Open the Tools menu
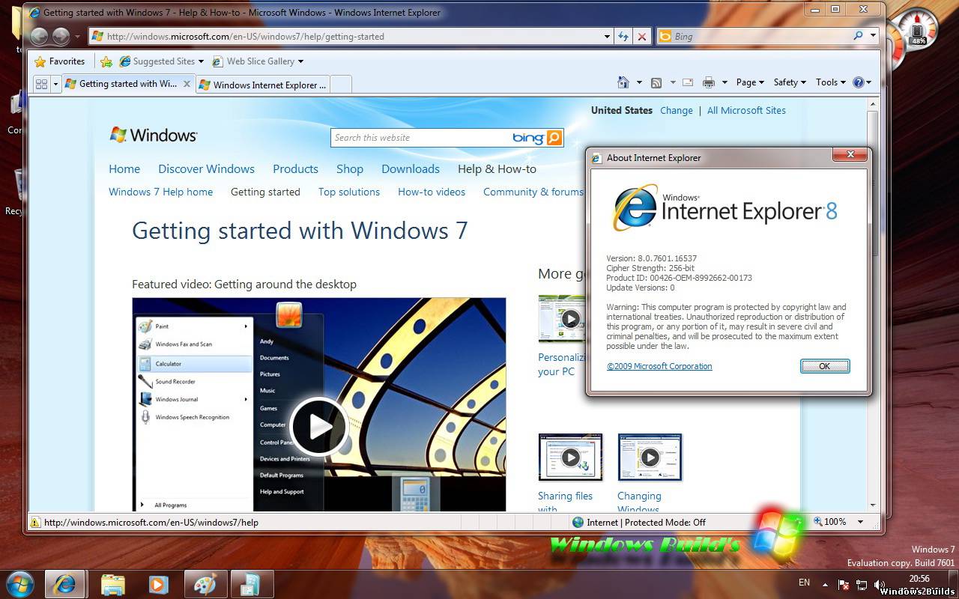Viewport: 959px width, 599px height. (x=831, y=82)
